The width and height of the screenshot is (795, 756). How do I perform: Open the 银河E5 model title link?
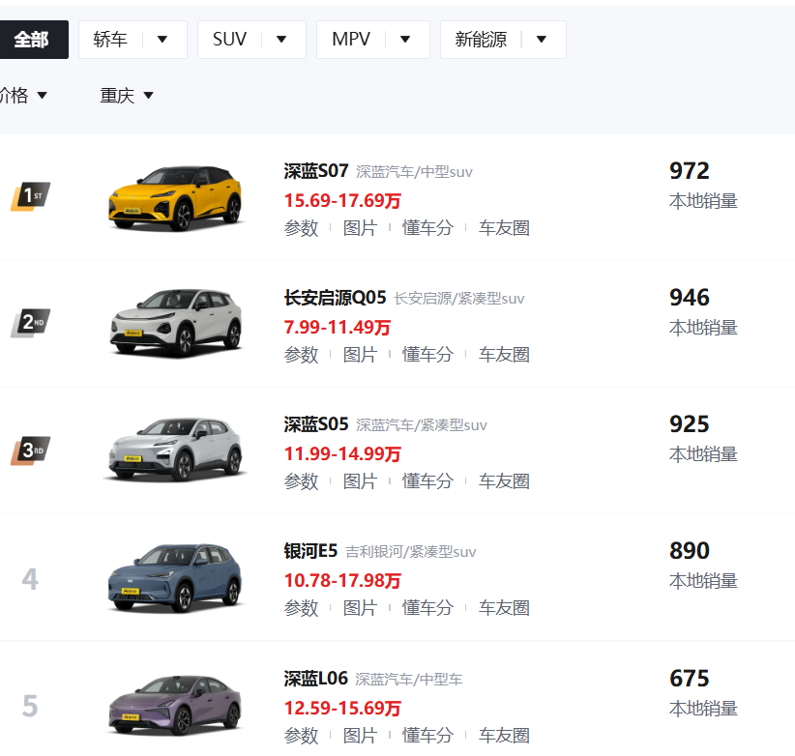310,551
